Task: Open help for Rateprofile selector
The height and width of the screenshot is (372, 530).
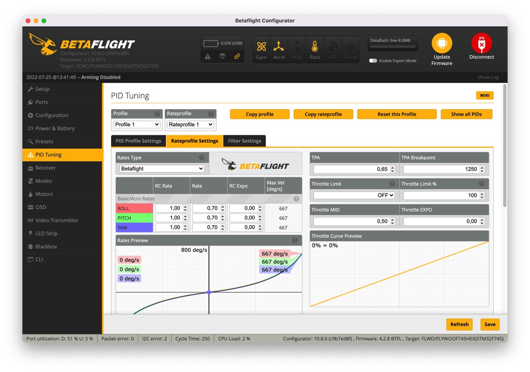Action: tap(211, 114)
